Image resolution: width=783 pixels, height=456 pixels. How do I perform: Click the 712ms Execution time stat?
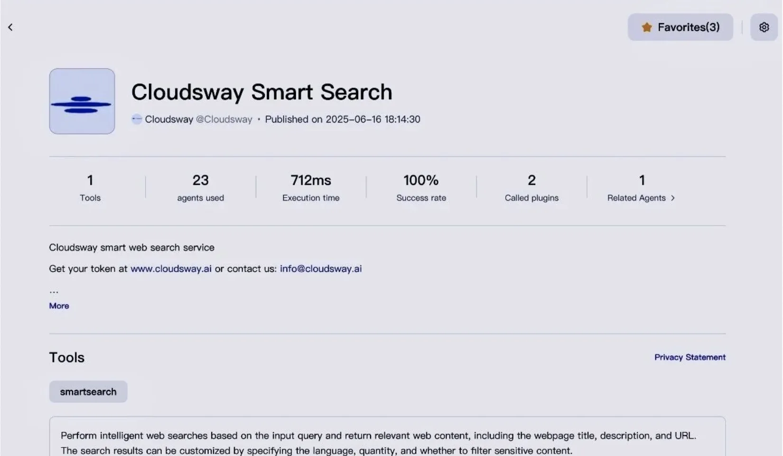point(311,188)
